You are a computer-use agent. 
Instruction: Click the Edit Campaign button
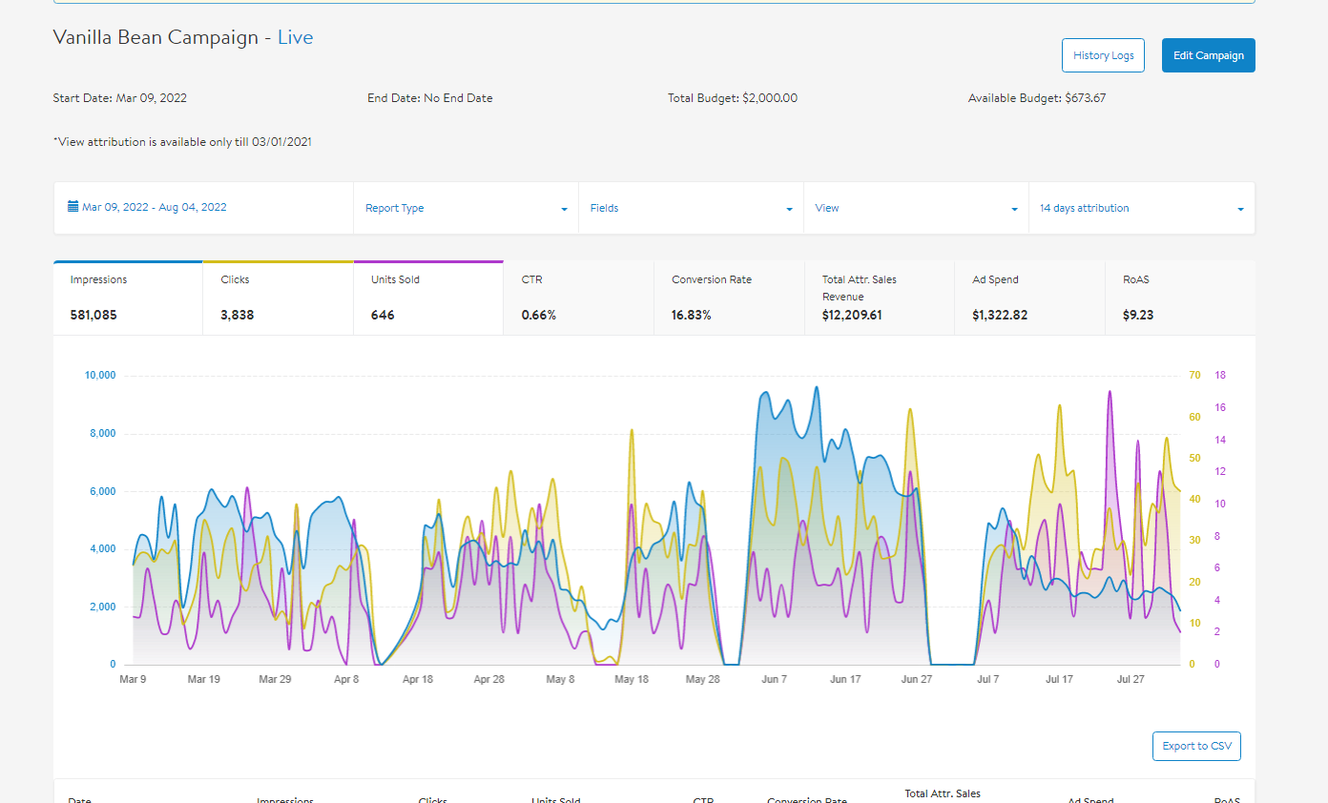tap(1208, 55)
